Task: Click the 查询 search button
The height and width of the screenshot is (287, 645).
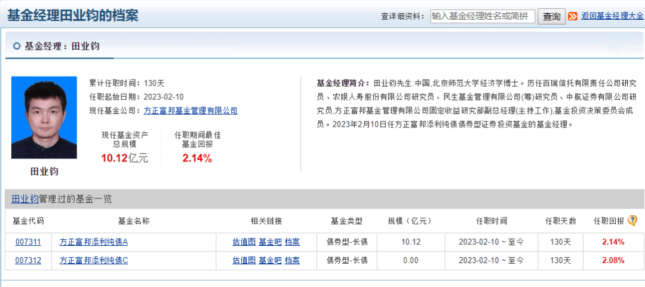Action: (x=552, y=17)
